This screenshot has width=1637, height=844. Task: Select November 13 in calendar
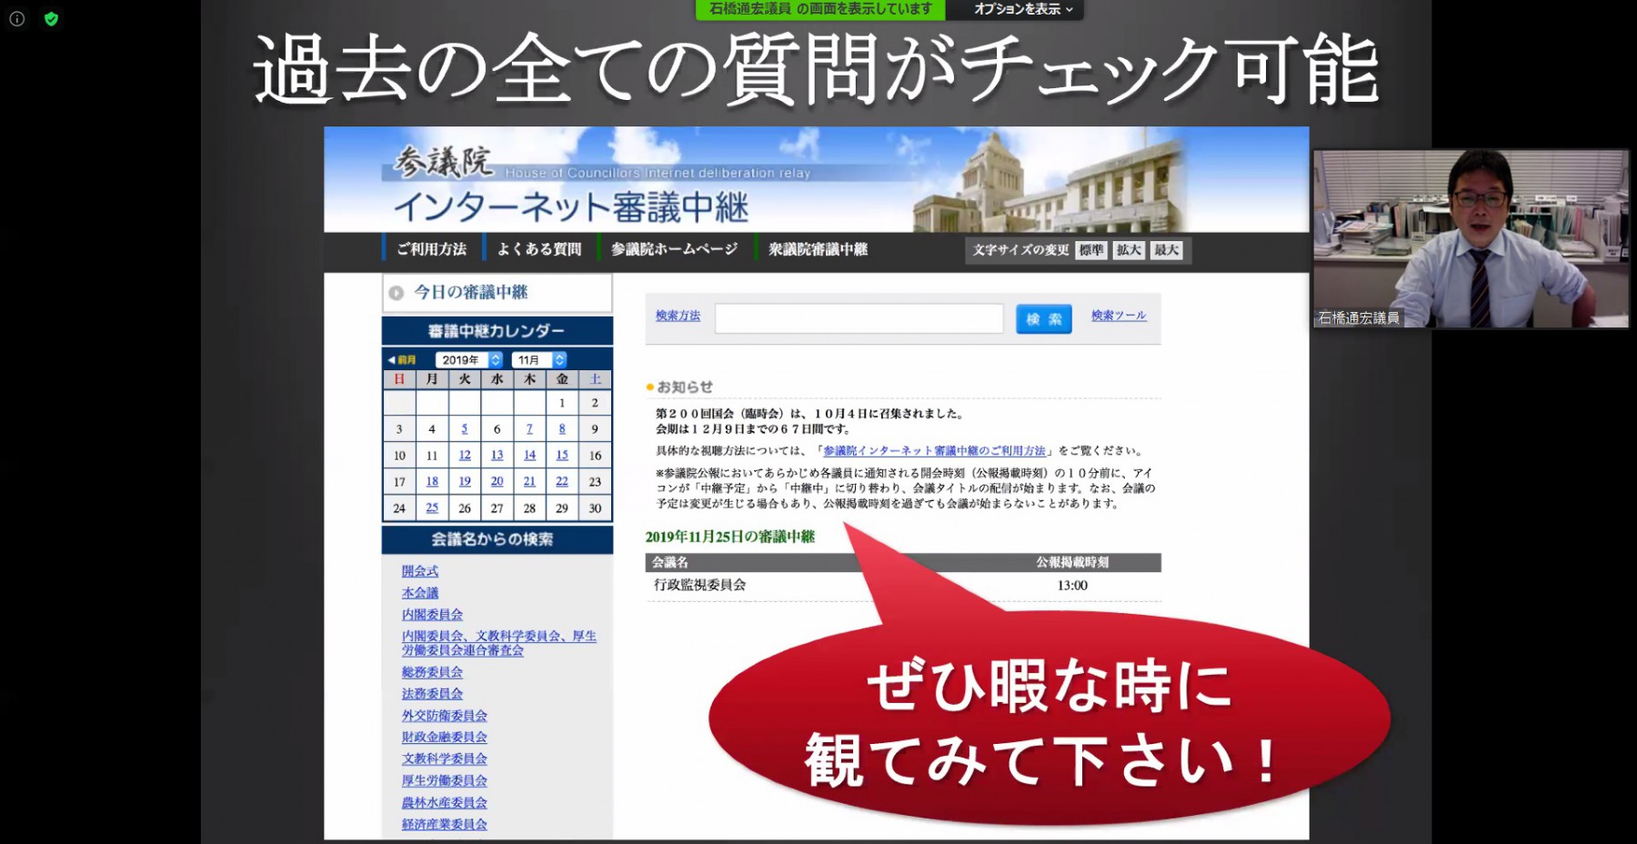click(x=497, y=456)
